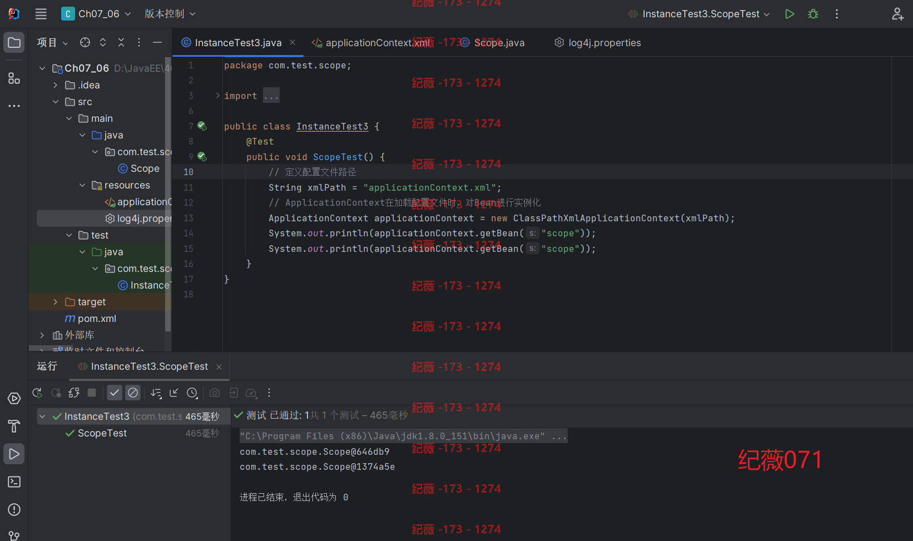
Task: Open the Run tool window icon
Action: (x=14, y=454)
